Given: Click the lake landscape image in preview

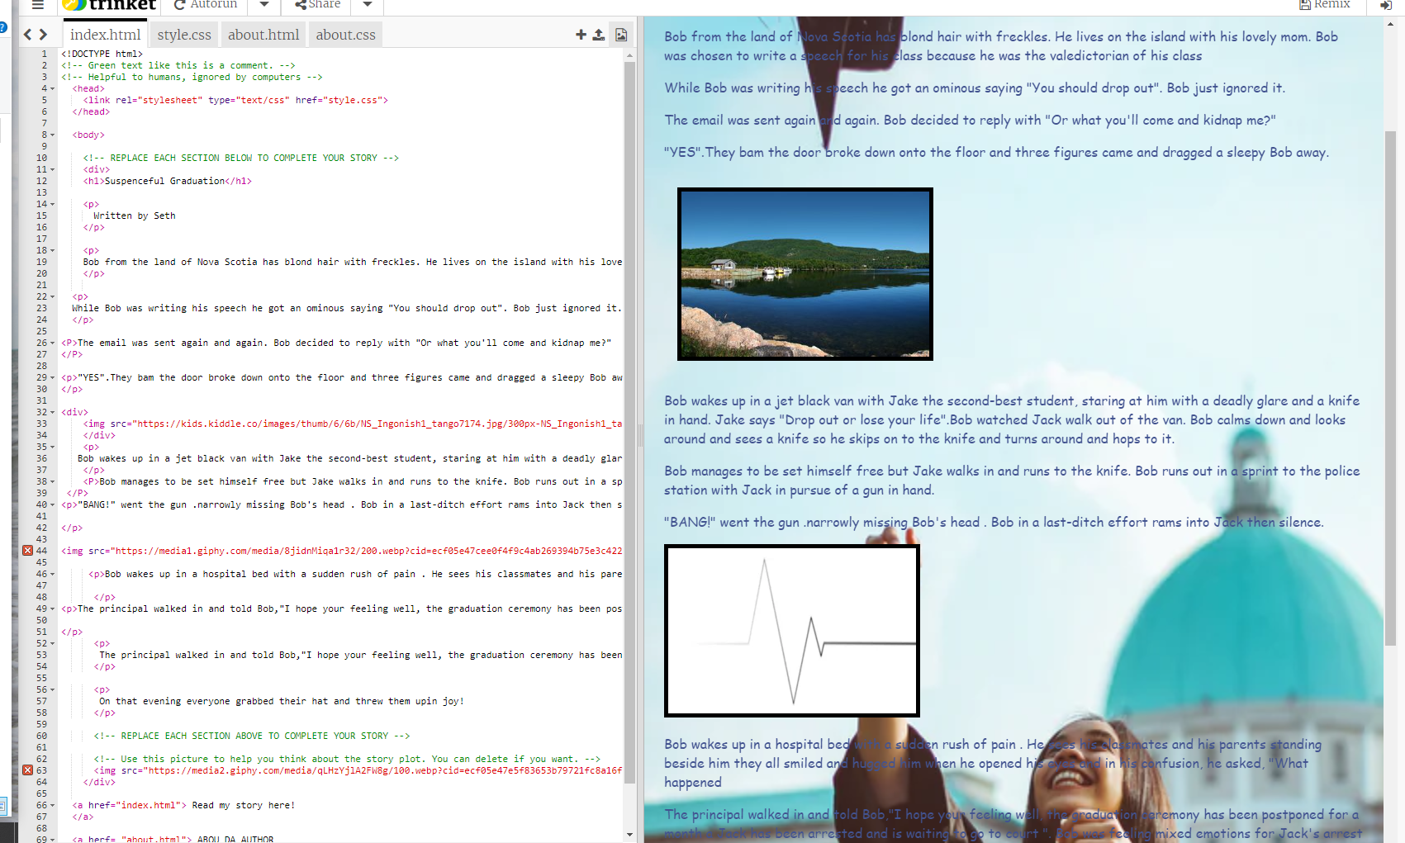Looking at the screenshot, I should [x=805, y=274].
